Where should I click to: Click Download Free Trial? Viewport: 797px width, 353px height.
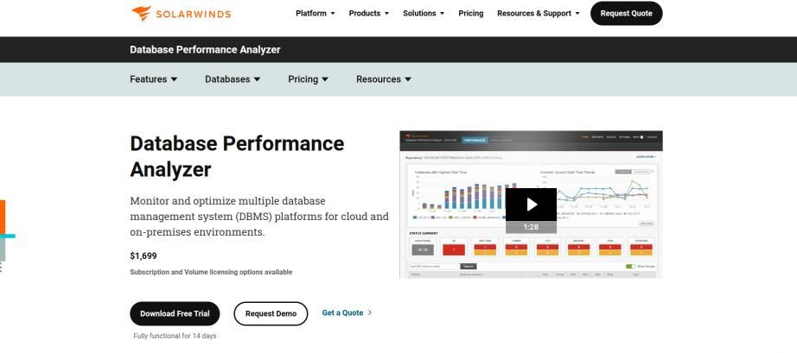tap(175, 313)
